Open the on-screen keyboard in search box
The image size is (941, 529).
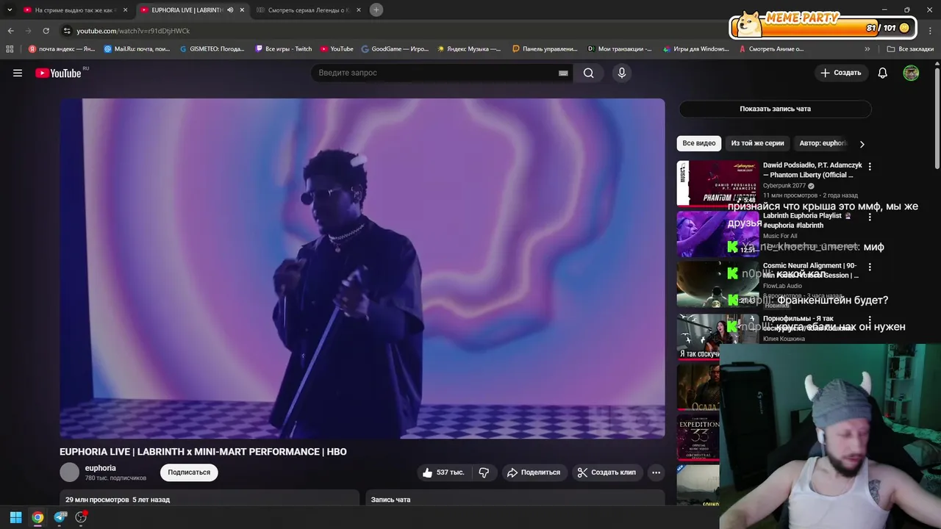[563, 73]
